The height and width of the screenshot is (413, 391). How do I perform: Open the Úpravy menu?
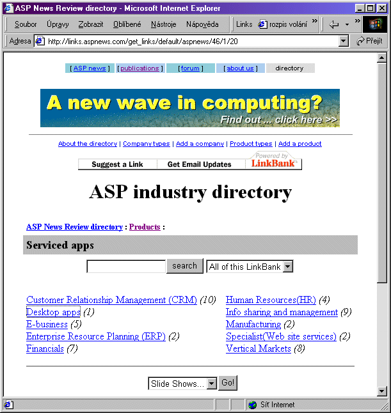[58, 24]
